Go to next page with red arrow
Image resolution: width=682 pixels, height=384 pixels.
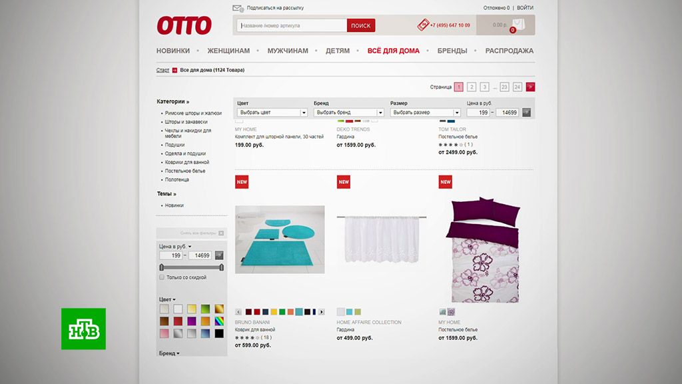(x=530, y=87)
